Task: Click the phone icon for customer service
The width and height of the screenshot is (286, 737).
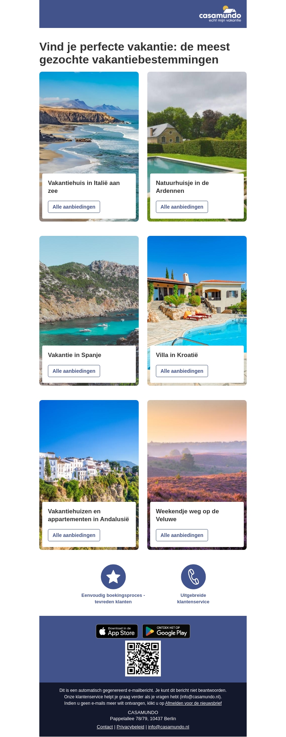Action: [193, 577]
